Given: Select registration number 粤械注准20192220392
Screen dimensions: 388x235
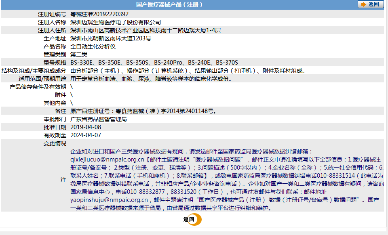Looking at the screenshot, I should coord(99,14).
